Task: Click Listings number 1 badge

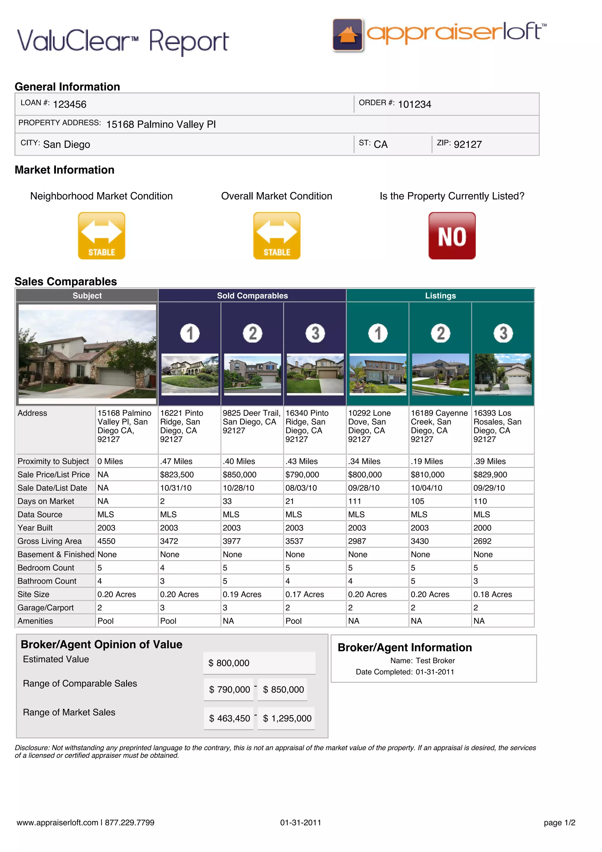Action: pos(378,333)
